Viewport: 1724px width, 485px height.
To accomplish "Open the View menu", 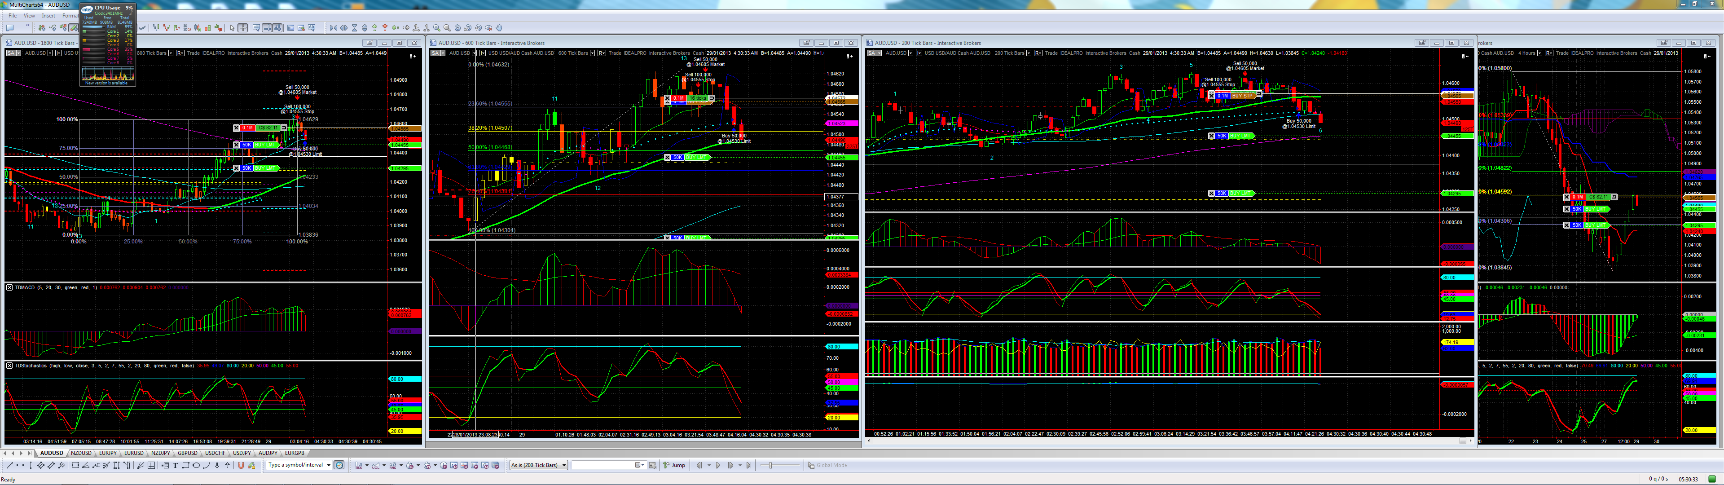I will [x=30, y=15].
